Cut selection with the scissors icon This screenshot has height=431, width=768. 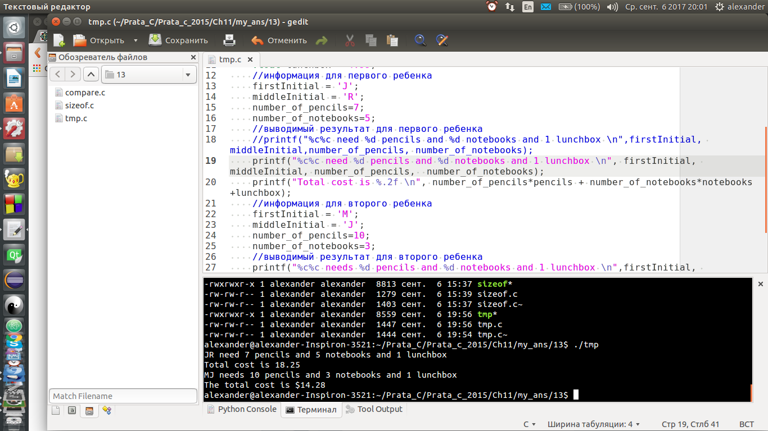pyautogui.click(x=350, y=40)
